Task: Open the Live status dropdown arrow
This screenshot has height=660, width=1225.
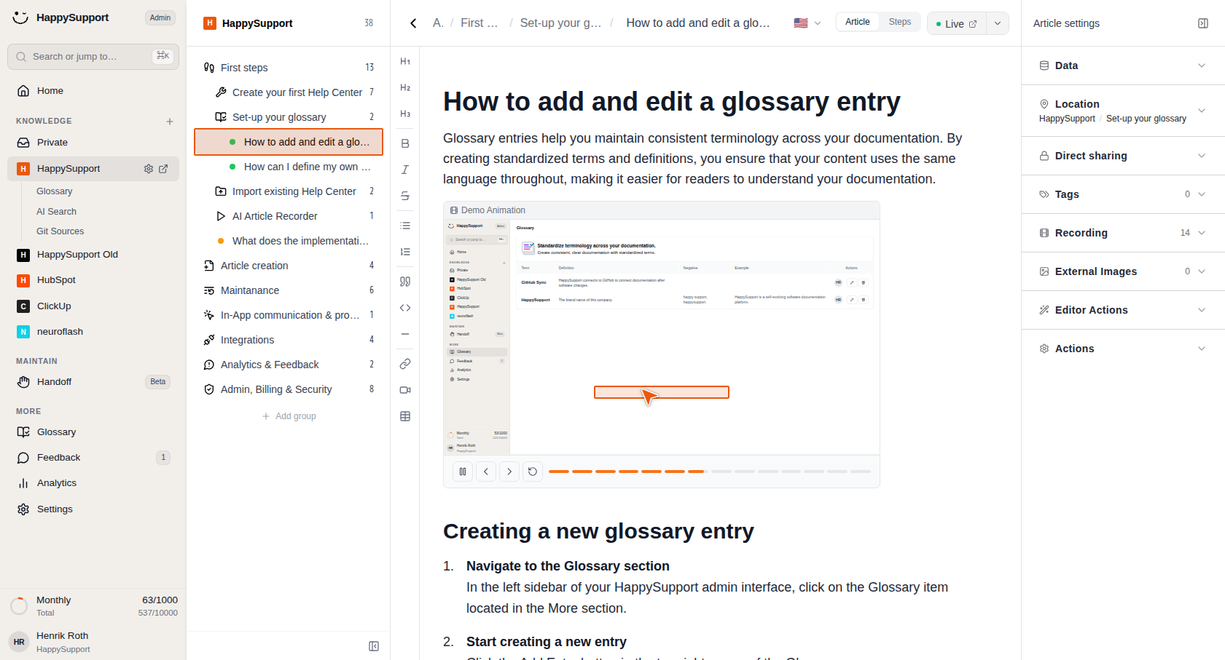Action: click(998, 23)
